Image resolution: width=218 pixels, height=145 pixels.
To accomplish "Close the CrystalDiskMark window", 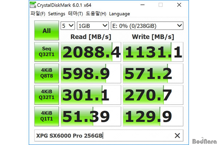I will pyautogui.click(x=179, y=5).
